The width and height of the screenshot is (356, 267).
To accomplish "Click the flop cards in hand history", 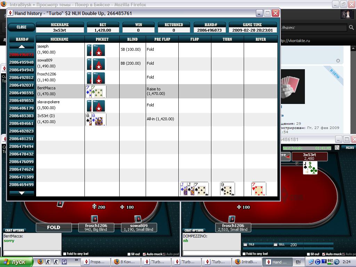I will click(194, 189).
